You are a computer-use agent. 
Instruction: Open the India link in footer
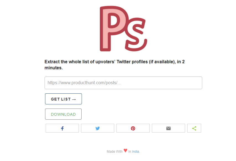click(x=136, y=152)
